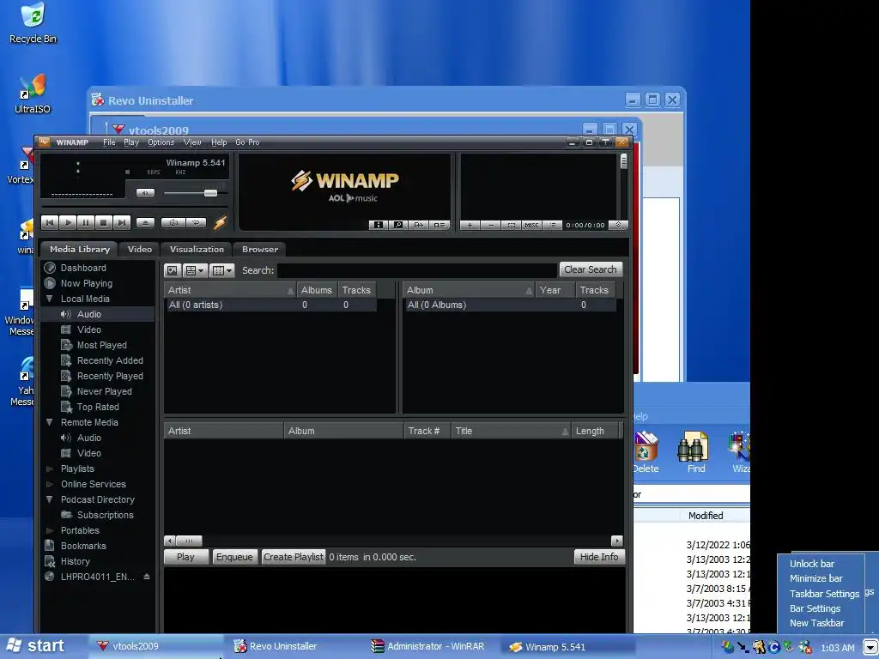Toggle repeat mode in Winamp
The image size is (879, 659).
[197, 223]
